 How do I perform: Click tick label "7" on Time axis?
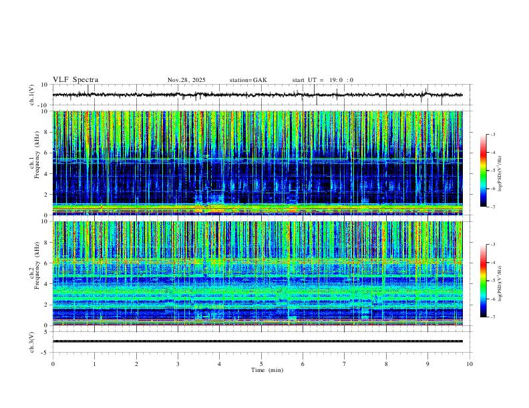[345, 364]
